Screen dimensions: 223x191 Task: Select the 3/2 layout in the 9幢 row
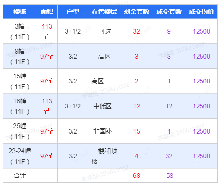pos(73,57)
